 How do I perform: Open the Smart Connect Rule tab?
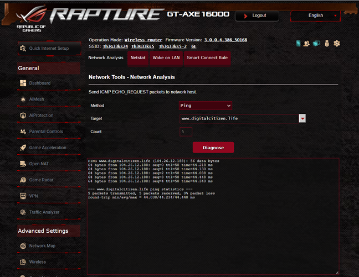[x=207, y=58]
